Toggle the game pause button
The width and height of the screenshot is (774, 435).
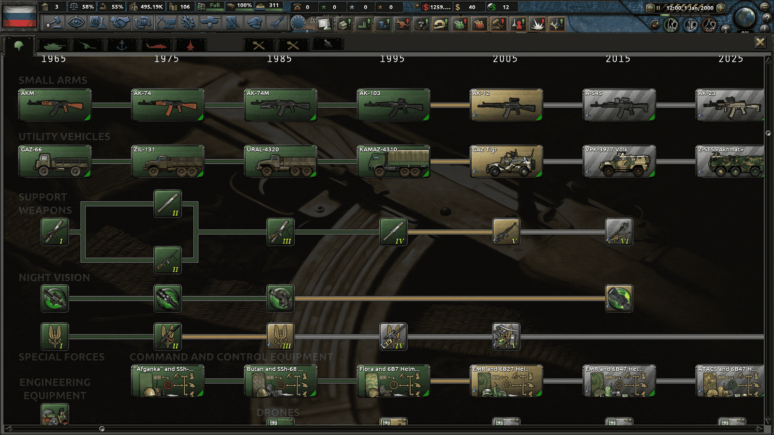tap(658, 8)
